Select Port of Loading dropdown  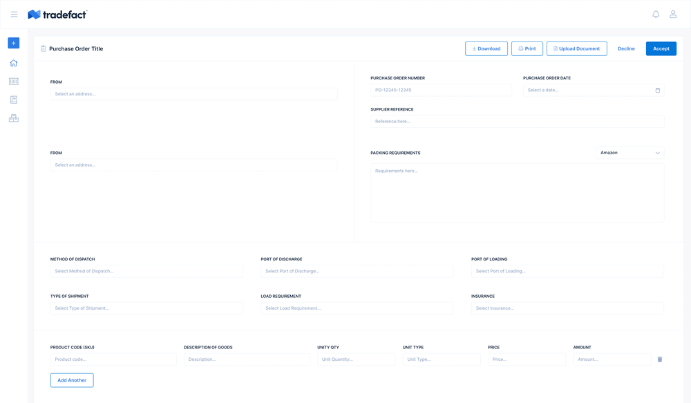coord(567,271)
